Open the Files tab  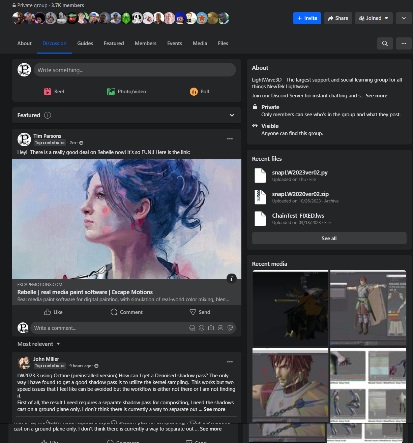pyautogui.click(x=223, y=43)
